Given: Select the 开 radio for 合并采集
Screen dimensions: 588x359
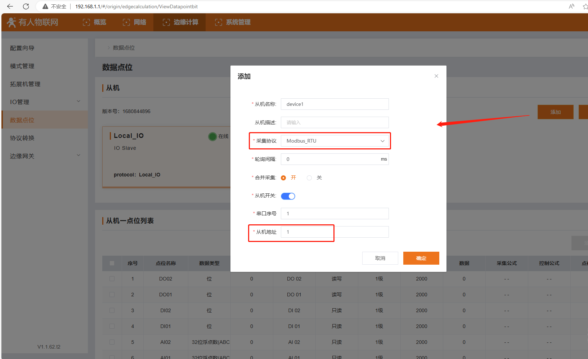Looking at the screenshot, I should point(283,178).
